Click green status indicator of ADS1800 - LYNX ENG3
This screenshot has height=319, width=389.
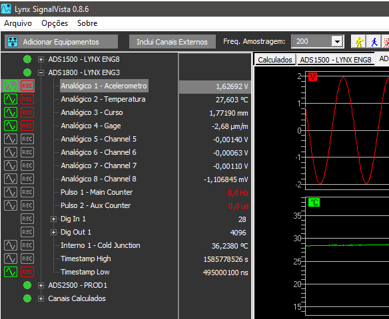tap(27, 72)
